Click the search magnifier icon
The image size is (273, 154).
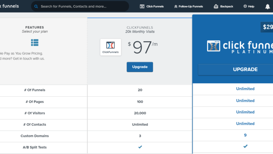(x=36, y=6)
